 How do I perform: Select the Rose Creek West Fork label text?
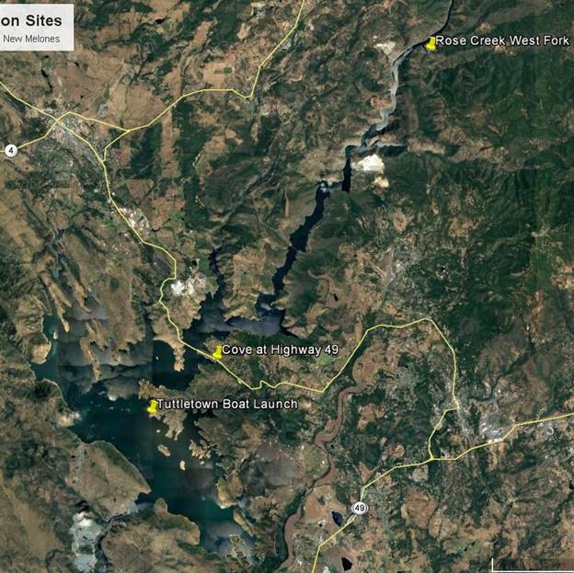click(502, 40)
